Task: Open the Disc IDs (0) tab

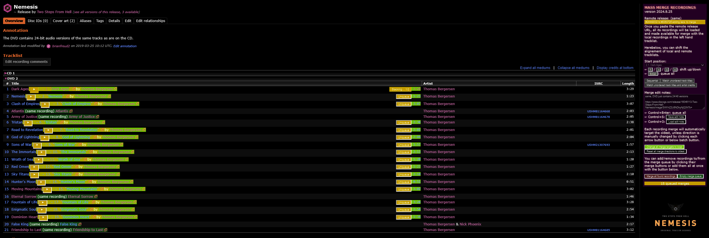Action: pos(38,21)
